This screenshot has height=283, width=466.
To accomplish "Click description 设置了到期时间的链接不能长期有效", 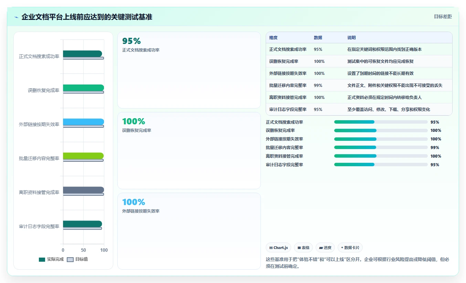I will click(x=380, y=73).
